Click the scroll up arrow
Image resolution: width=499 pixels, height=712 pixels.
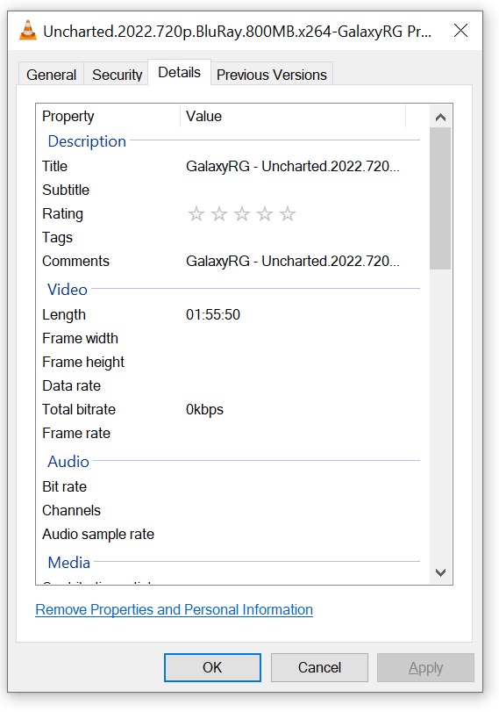440,117
